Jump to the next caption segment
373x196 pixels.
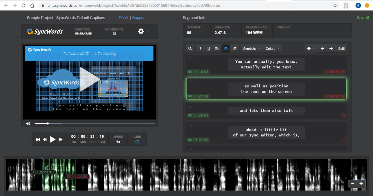click(x=331, y=48)
